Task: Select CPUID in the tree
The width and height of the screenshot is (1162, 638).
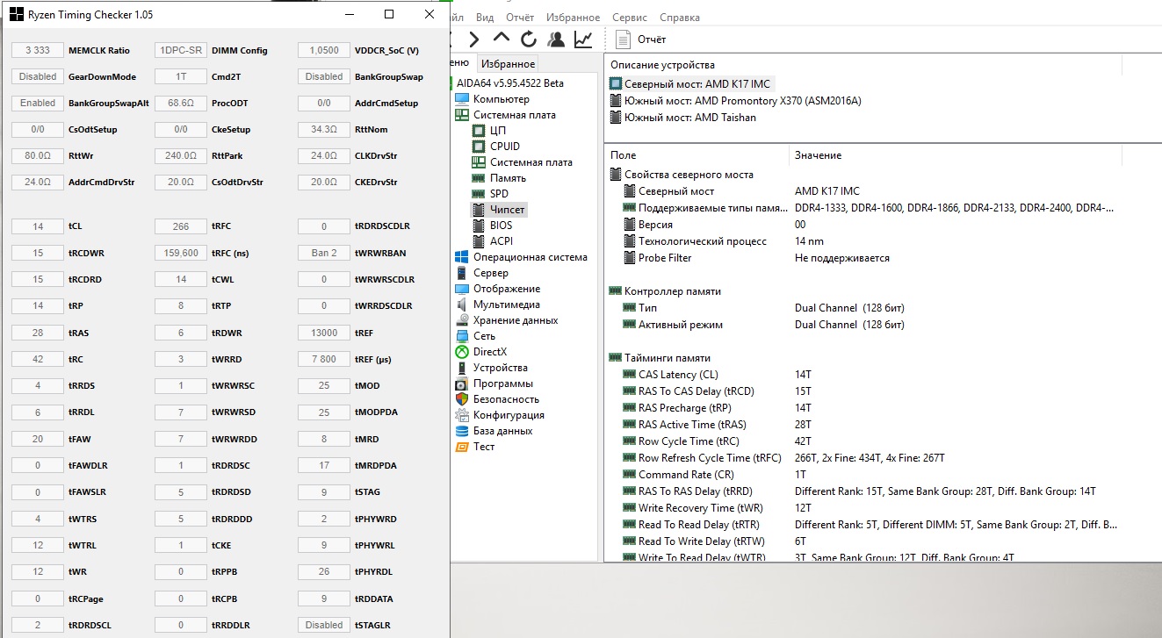Action: point(505,147)
